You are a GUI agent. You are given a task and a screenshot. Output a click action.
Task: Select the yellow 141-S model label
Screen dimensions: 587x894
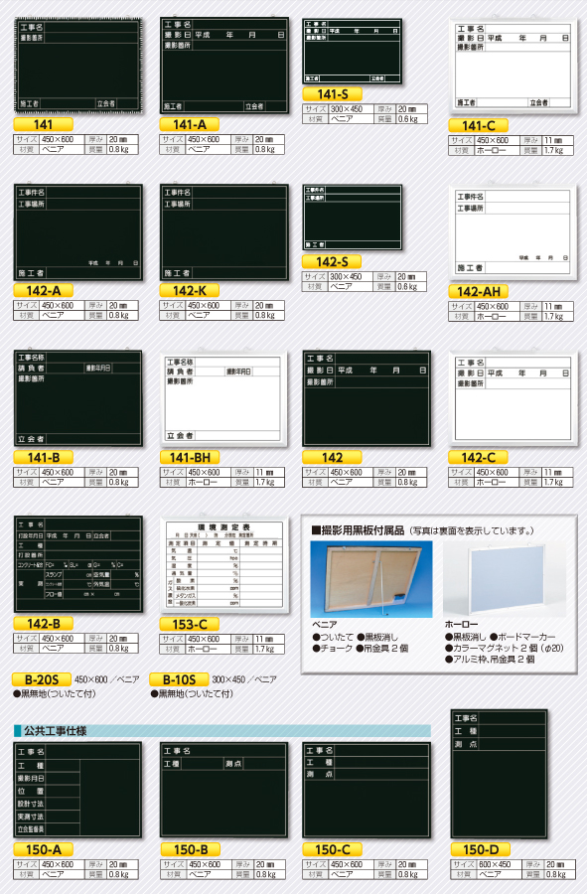pos(333,94)
